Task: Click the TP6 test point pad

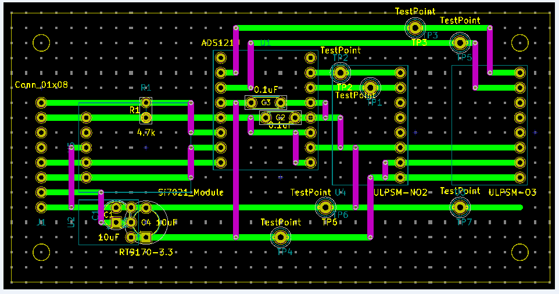Action: 325,207
